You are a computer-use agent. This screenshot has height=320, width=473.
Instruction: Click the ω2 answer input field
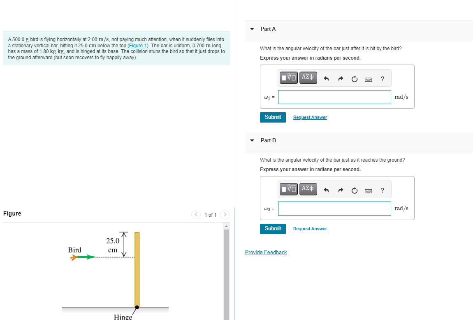(x=334, y=209)
